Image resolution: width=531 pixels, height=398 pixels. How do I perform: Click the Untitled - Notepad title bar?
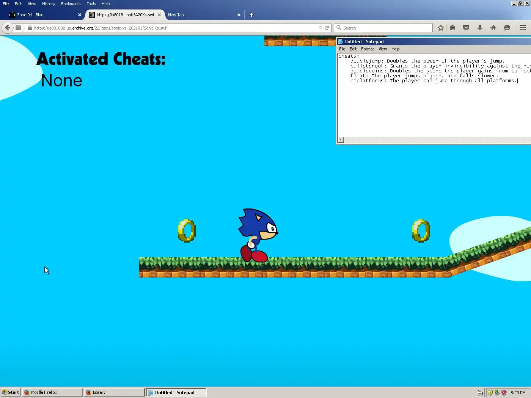[434, 42]
